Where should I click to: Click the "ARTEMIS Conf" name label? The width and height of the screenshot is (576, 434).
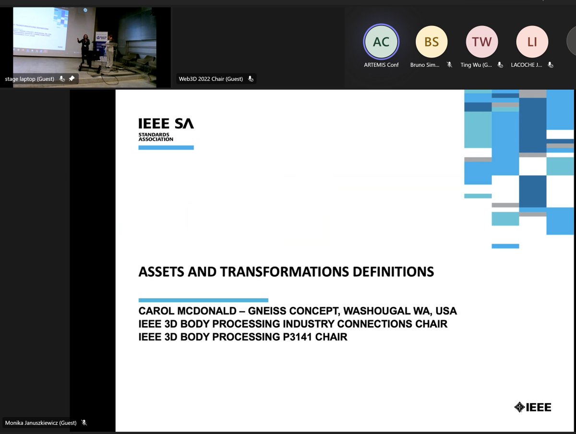pos(381,65)
